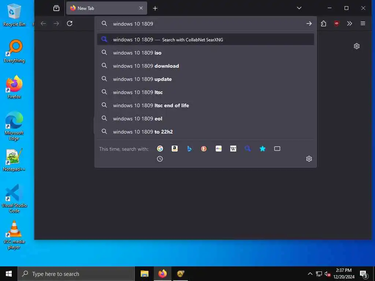
Task: Launch Microsoft Edge desktop shortcut
Action: pos(14,126)
